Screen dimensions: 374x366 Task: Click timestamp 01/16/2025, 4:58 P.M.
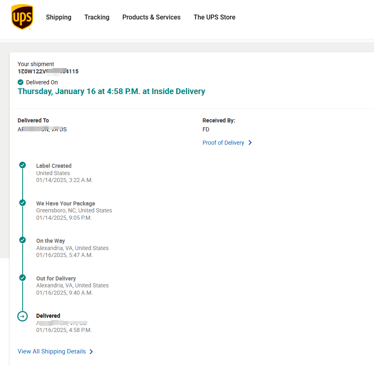(64, 330)
